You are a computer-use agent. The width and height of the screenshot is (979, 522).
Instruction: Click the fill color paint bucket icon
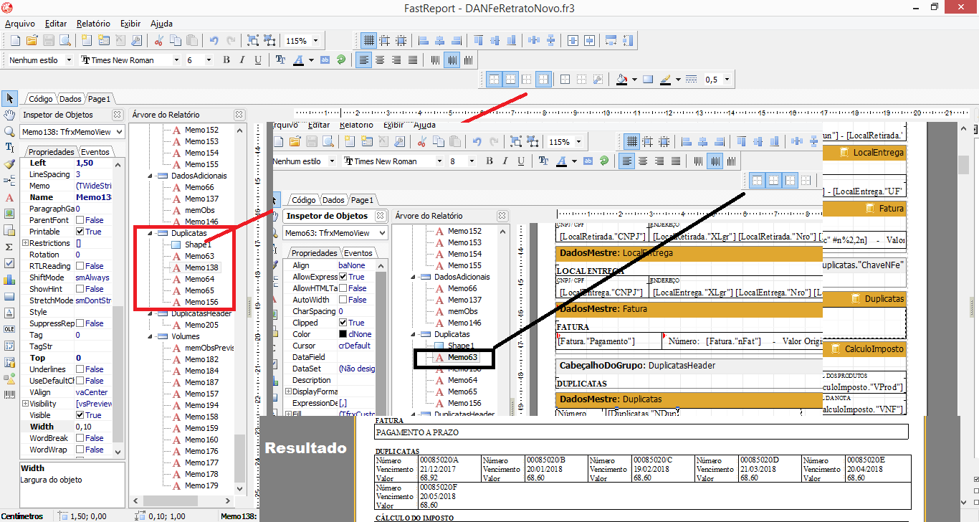(x=622, y=80)
